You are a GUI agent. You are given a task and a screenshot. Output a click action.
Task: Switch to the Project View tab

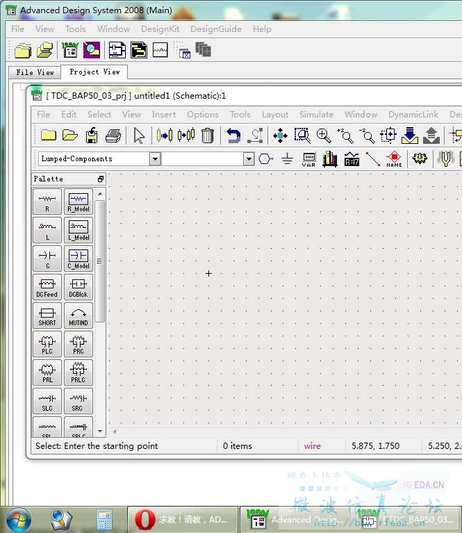94,72
